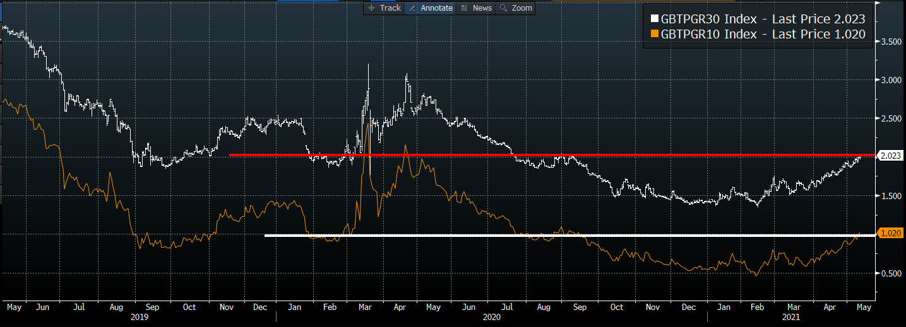Click the 3.000 y-axis label
Image resolution: width=906 pixels, height=327 pixels.
pyautogui.click(x=890, y=80)
